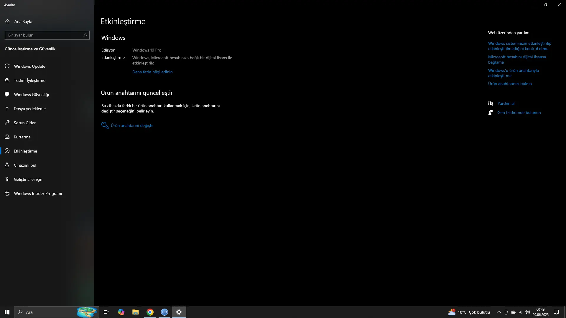Open Windows'u ürün anahtarıyla etkinleştirme link
This screenshot has width=566, height=318.
tap(514, 73)
